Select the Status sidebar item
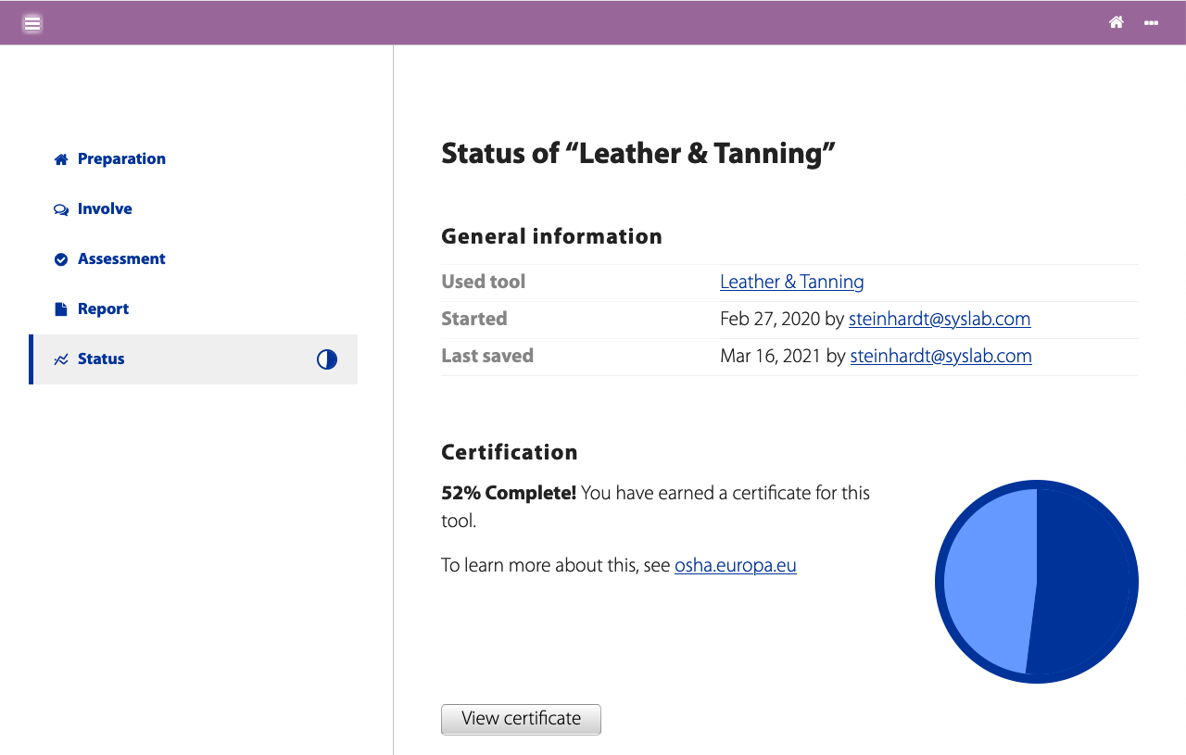Screen dimensions: 1186x755 [101, 359]
